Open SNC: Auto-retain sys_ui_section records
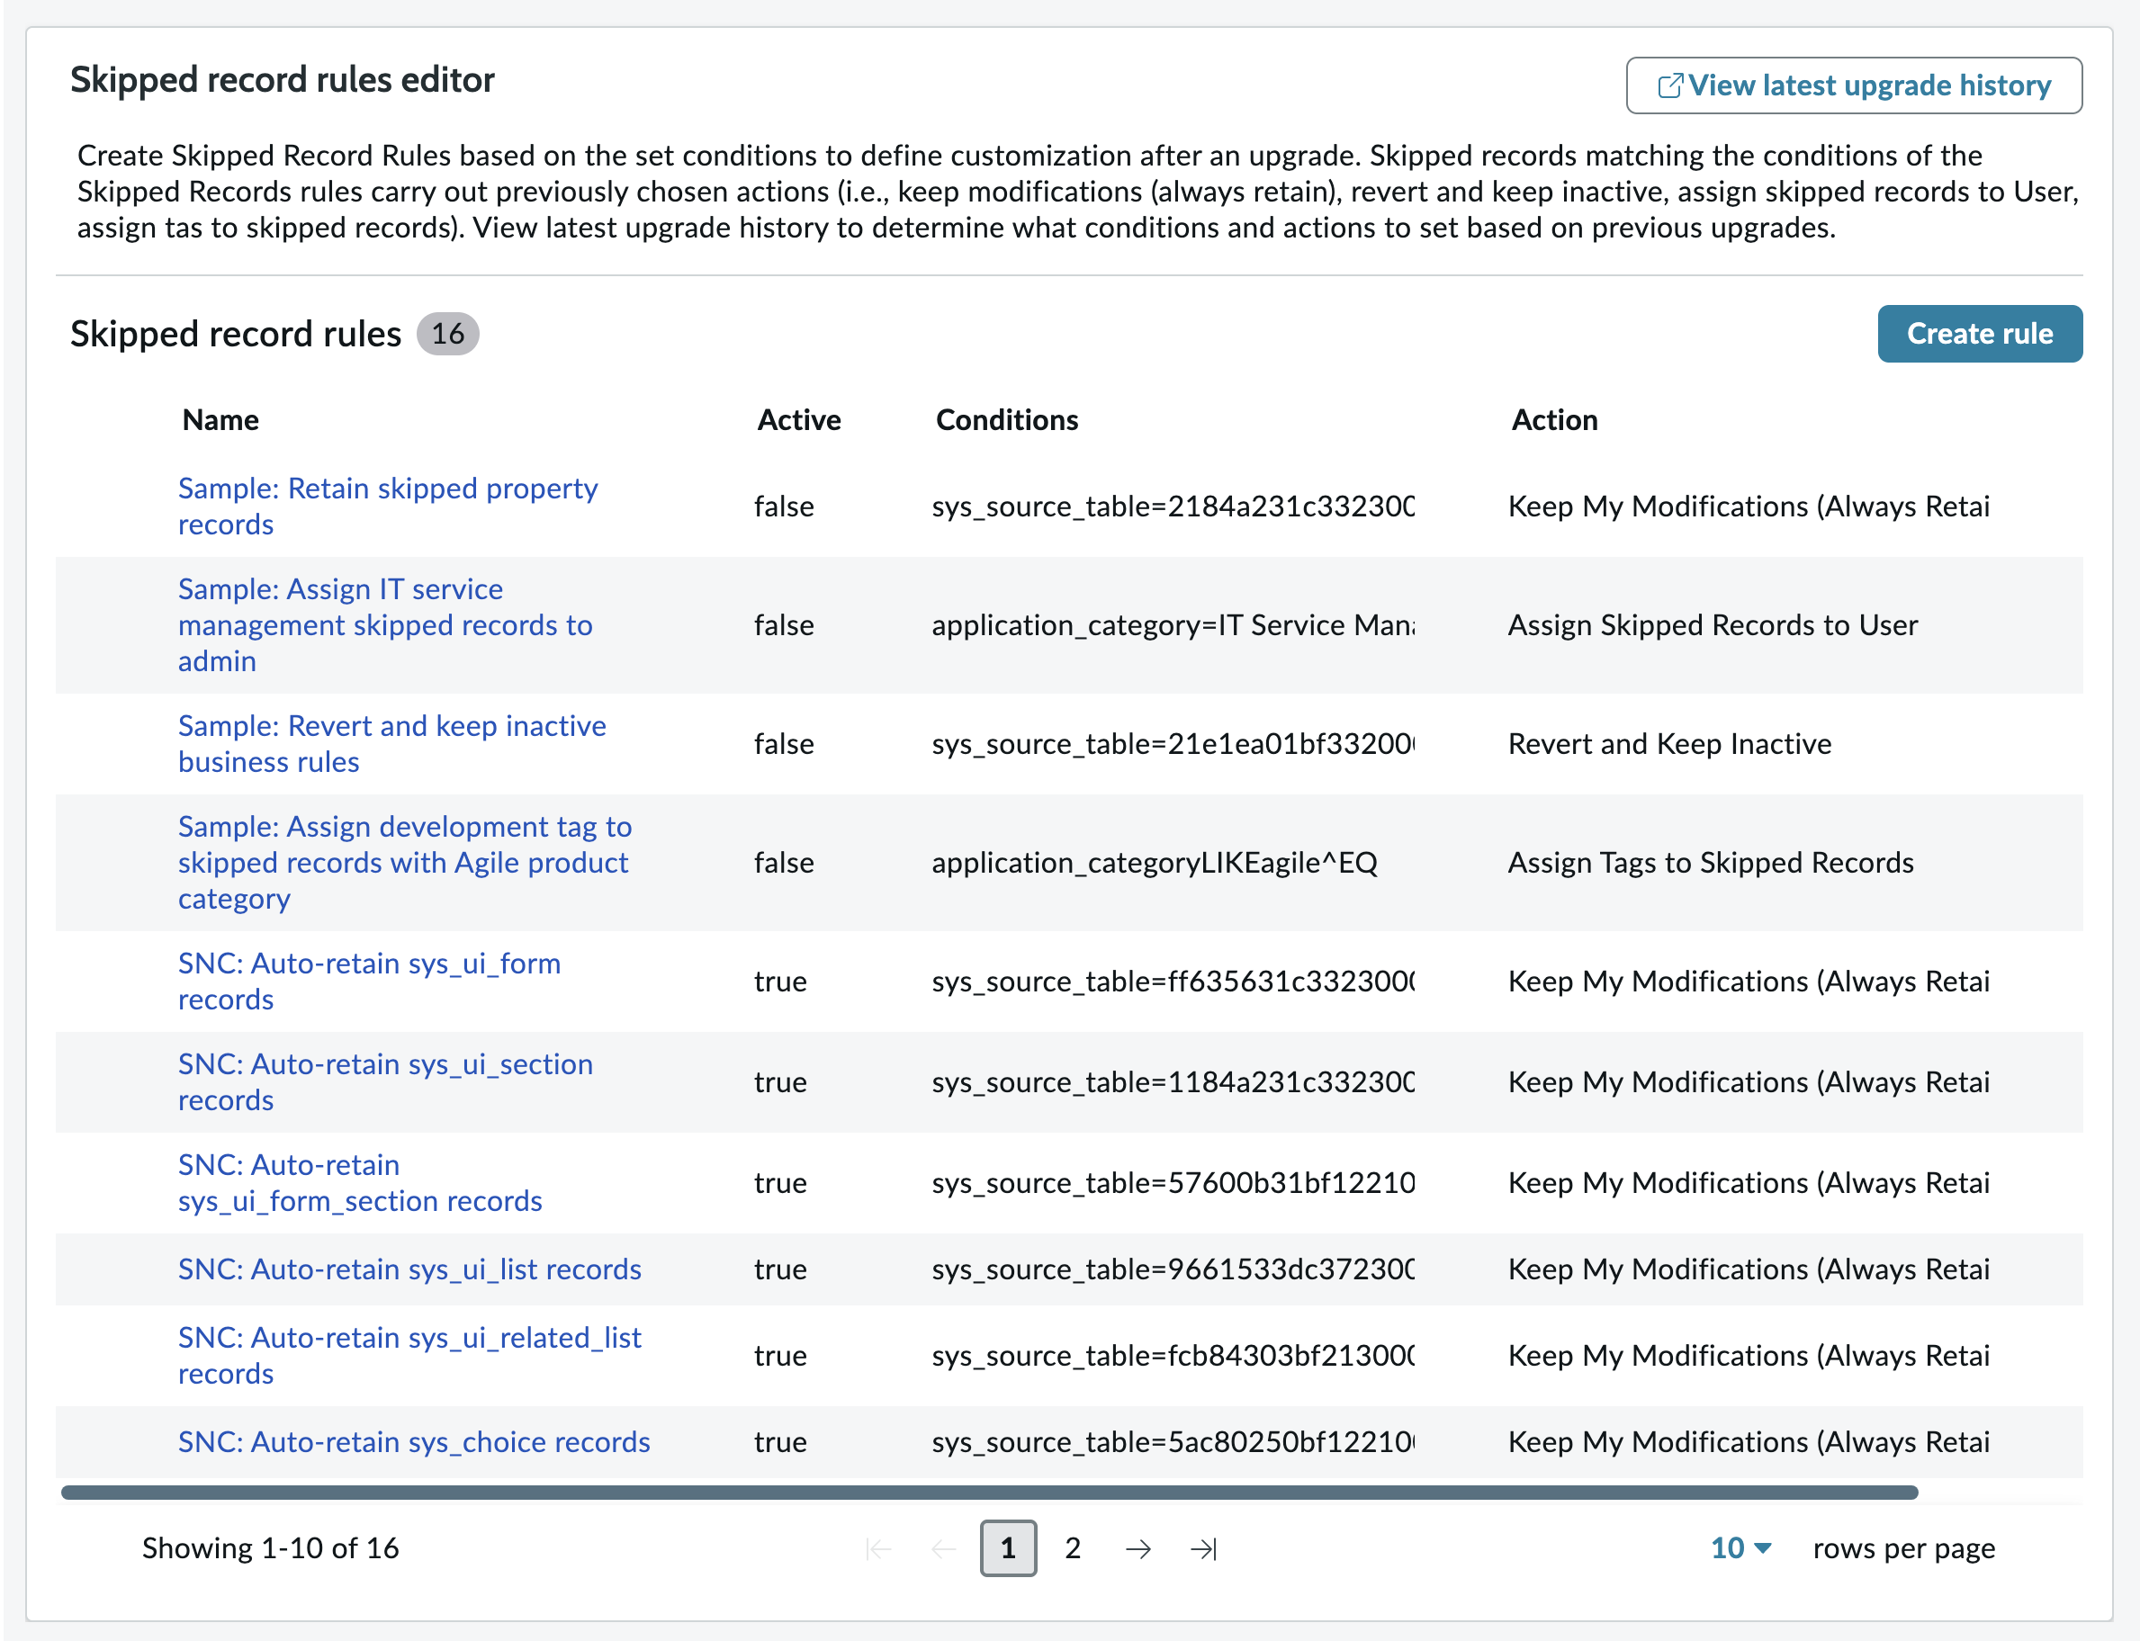The image size is (2140, 1641). point(385,1081)
